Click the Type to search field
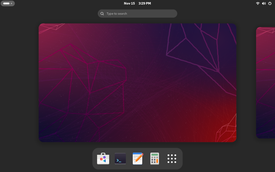 point(137,13)
